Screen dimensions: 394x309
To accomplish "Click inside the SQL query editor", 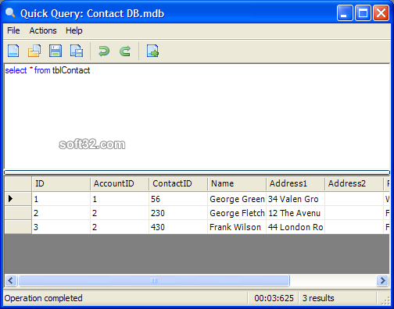I will click(x=197, y=116).
